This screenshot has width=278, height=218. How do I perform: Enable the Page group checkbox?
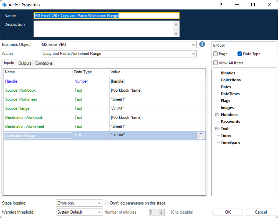pos(215,54)
